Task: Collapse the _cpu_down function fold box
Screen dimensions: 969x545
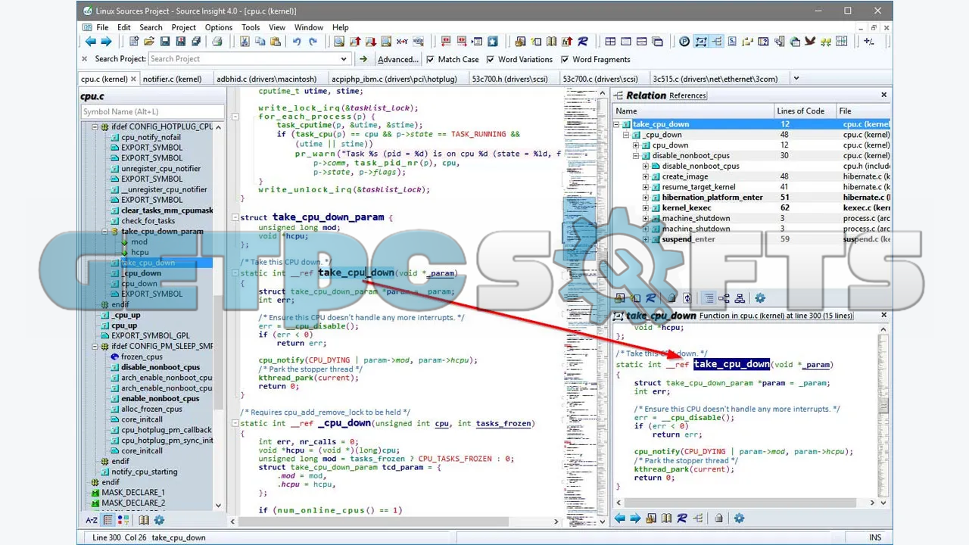Action: [235, 424]
